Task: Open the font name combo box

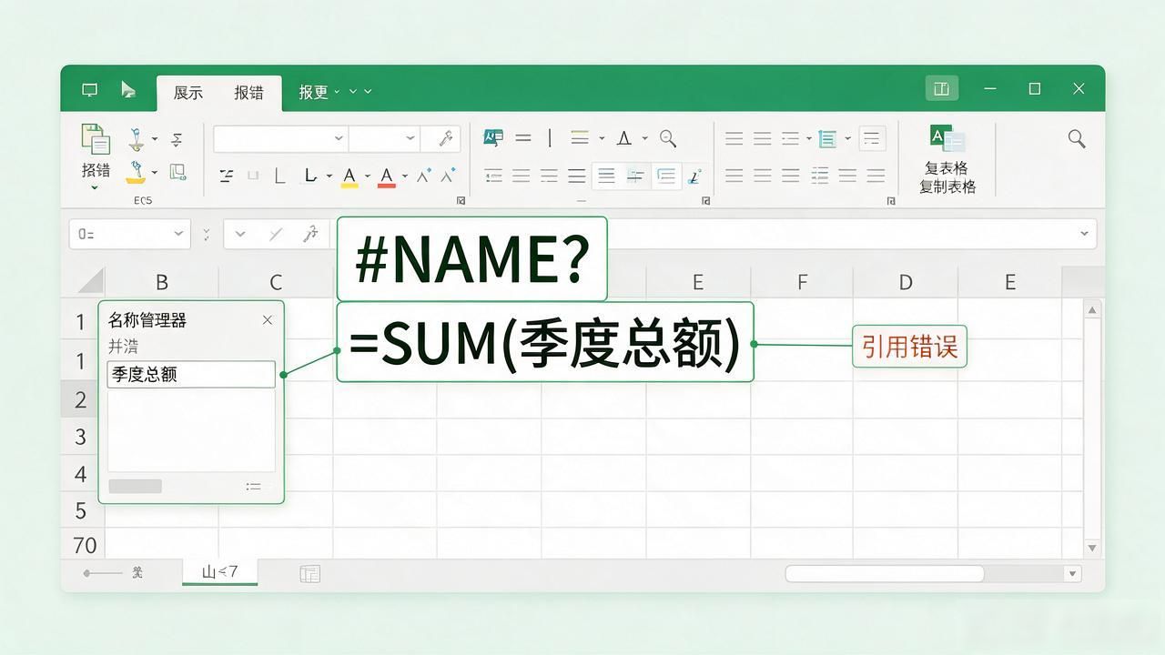Action: pyautogui.click(x=281, y=138)
